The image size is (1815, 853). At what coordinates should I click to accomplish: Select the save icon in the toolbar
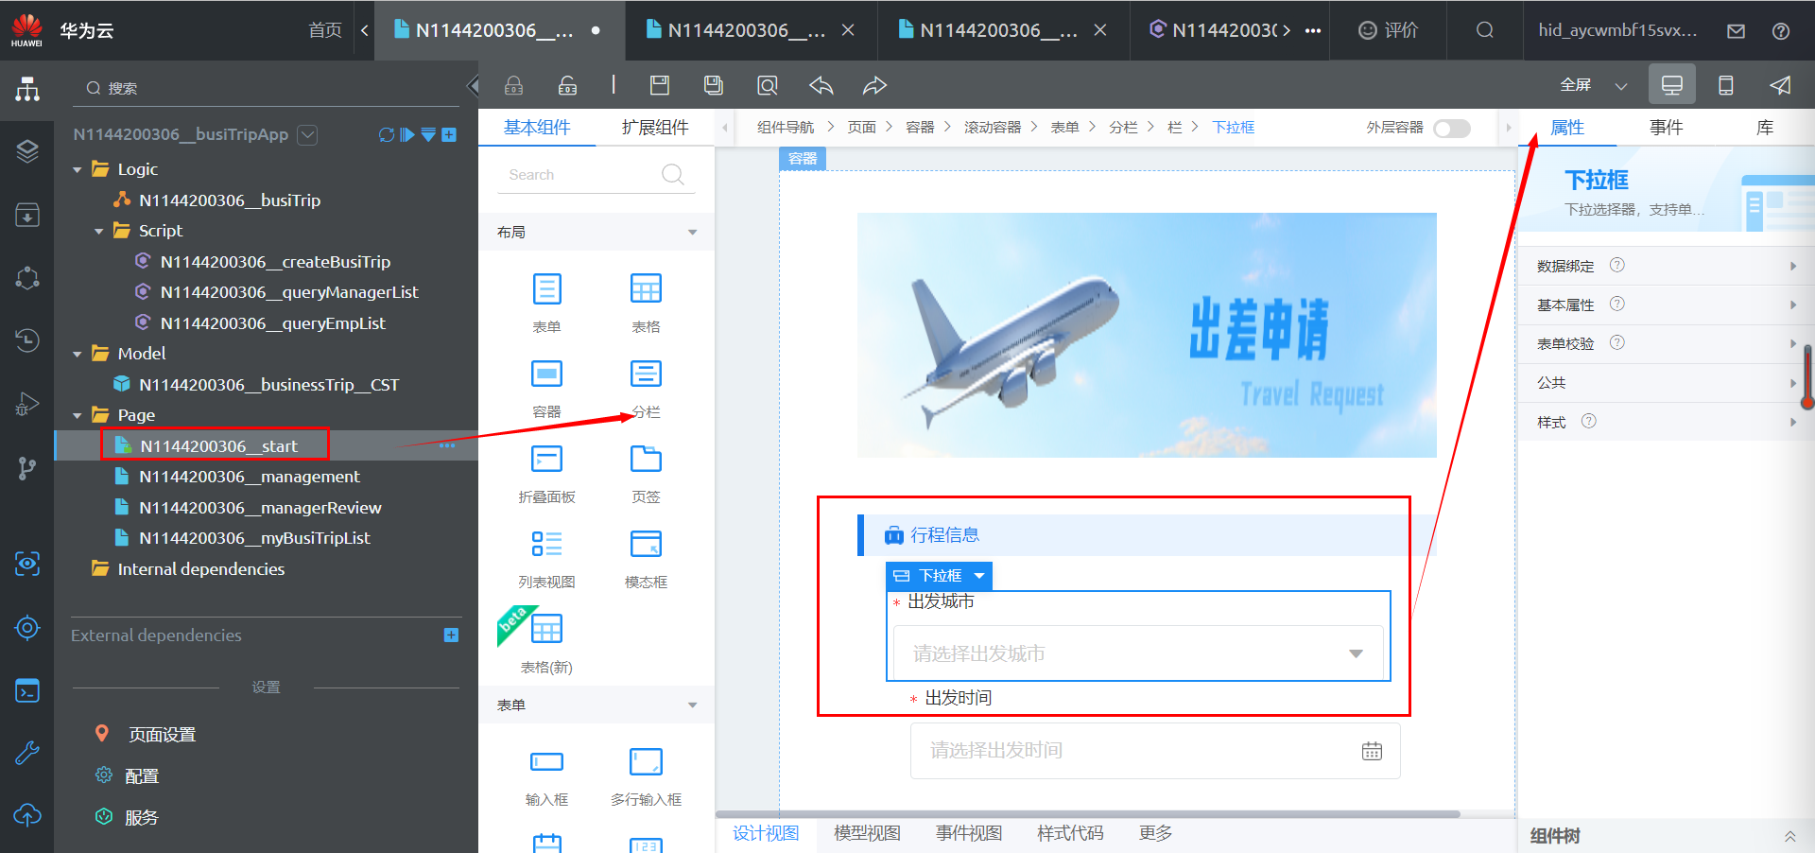pyautogui.click(x=659, y=85)
